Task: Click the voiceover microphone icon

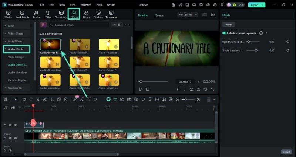Action: [x=150, y=99]
